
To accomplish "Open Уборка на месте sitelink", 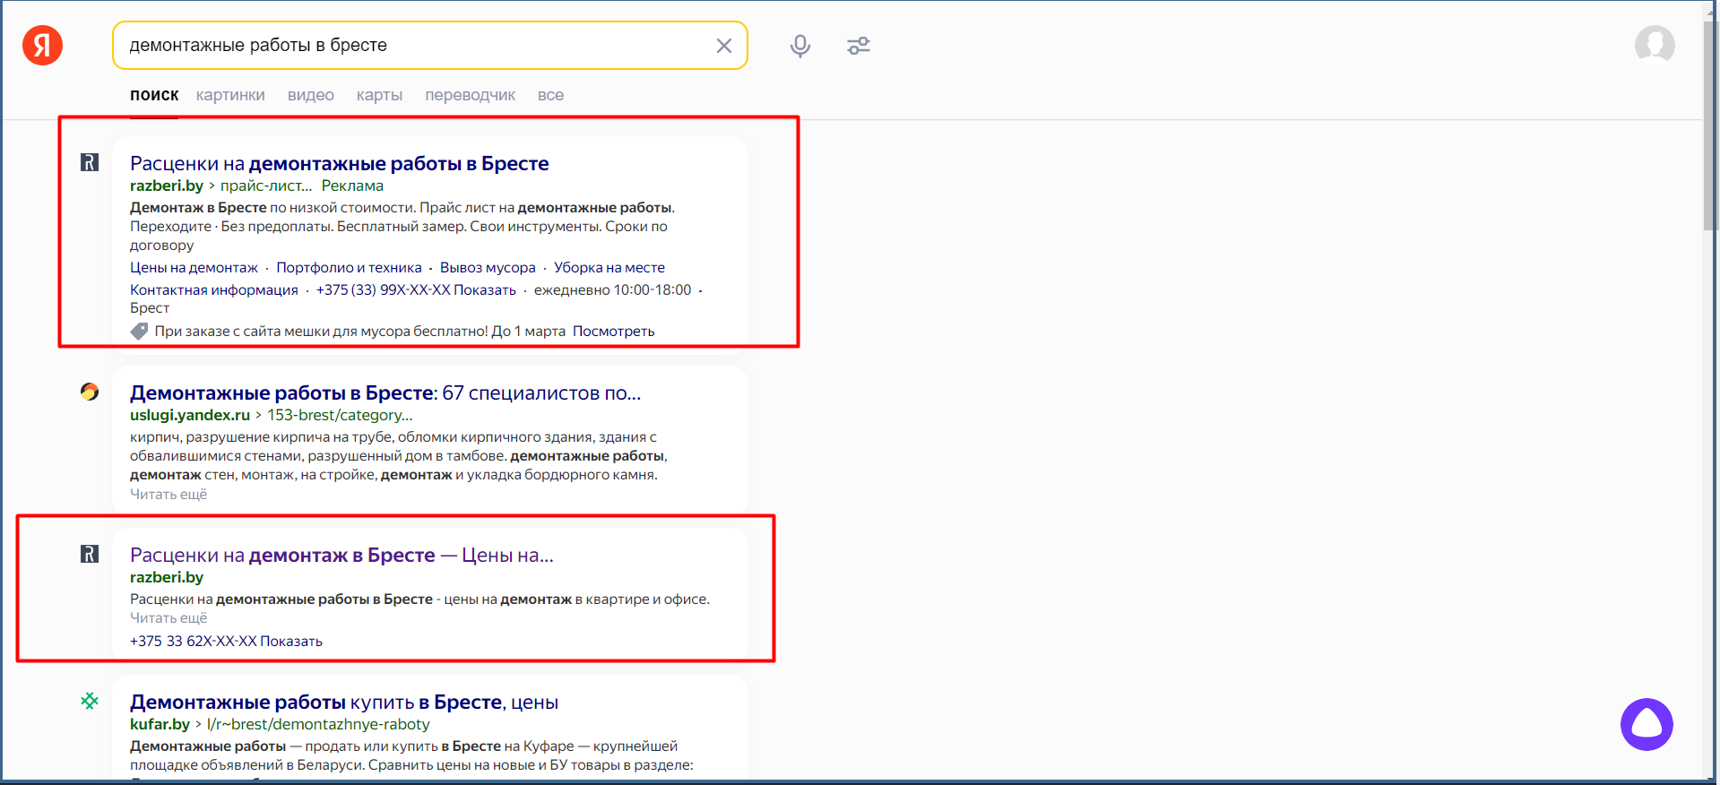I will 609,267.
